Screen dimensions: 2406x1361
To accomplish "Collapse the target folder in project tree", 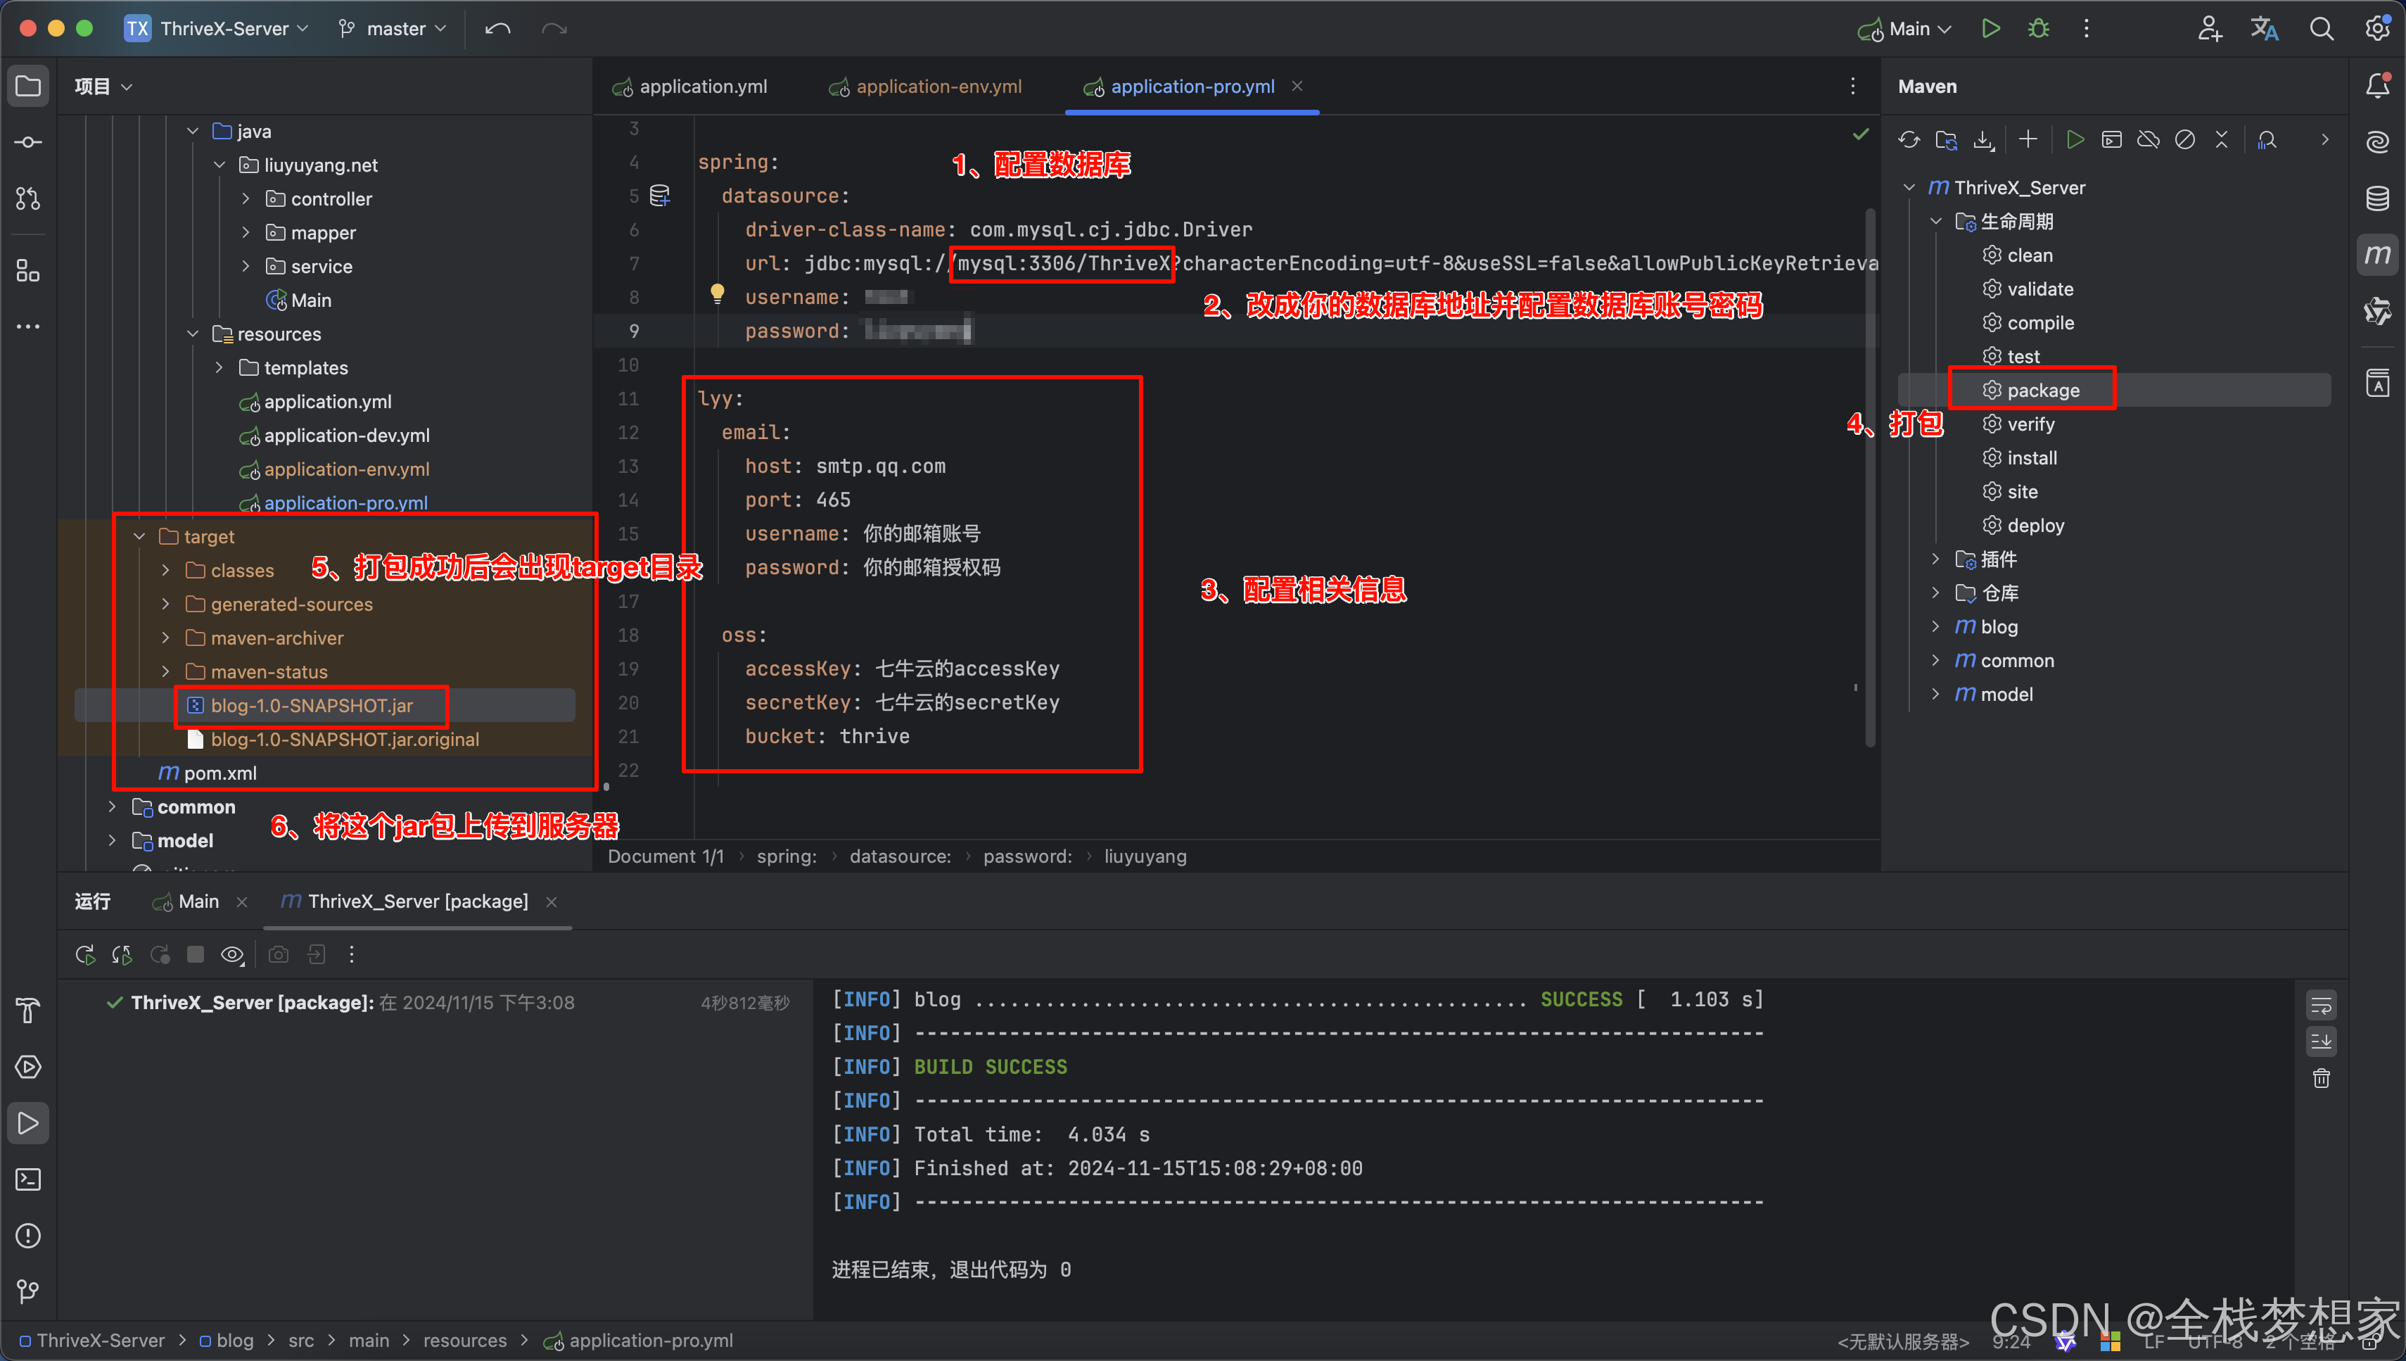I will tap(139, 536).
